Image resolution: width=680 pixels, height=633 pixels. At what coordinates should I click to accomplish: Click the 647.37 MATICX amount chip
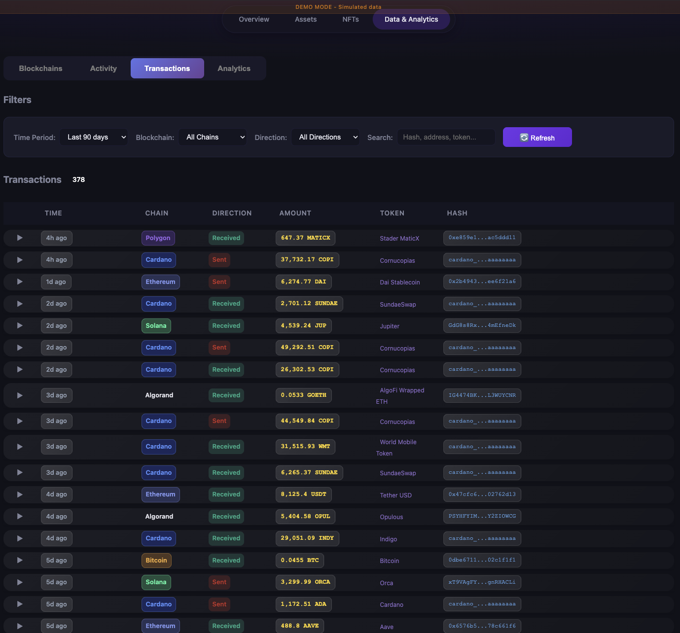pos(305,238)
